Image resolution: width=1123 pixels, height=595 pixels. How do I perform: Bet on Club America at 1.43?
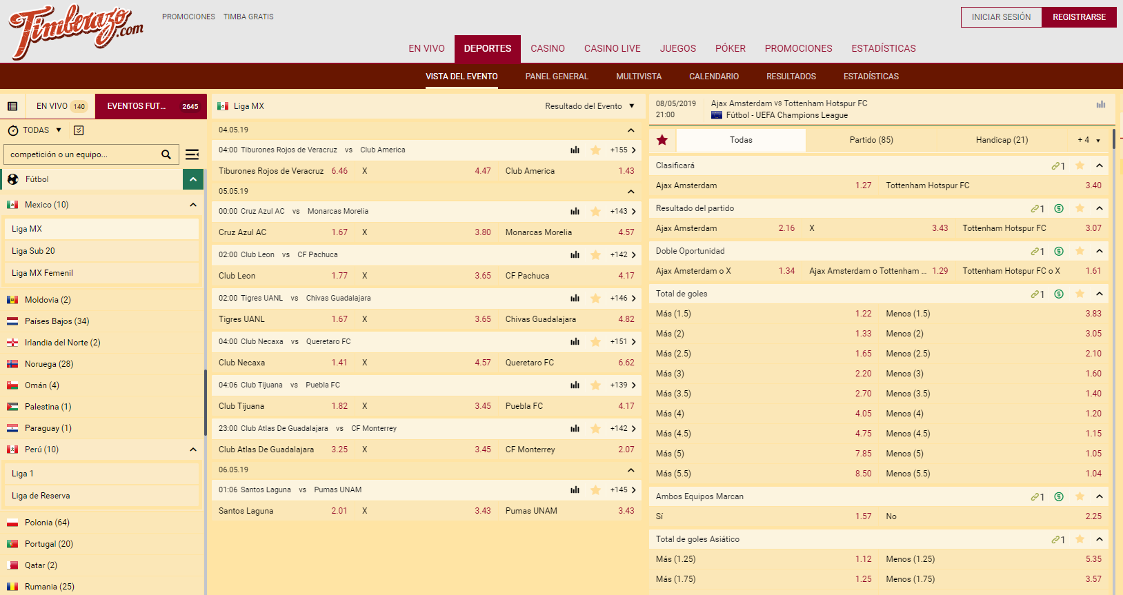click(x=569, y=171)
